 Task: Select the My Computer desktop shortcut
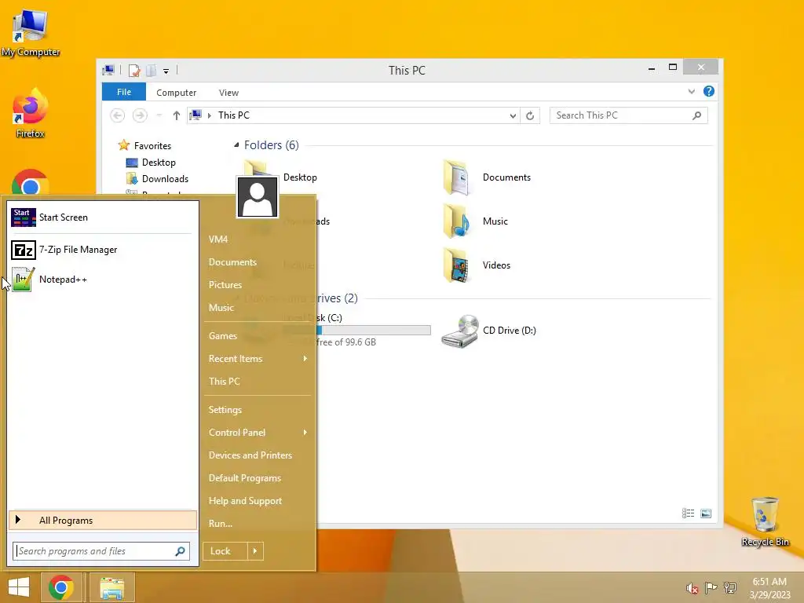pos(31,32)
